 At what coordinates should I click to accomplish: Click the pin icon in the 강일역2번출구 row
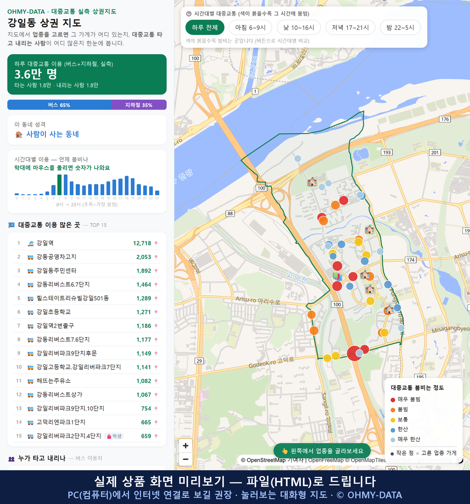(x=156, y=326)
